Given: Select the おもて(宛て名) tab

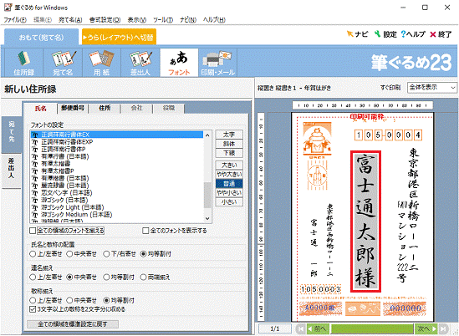Looking at the screenshot, I should click(x=41, y=37).
